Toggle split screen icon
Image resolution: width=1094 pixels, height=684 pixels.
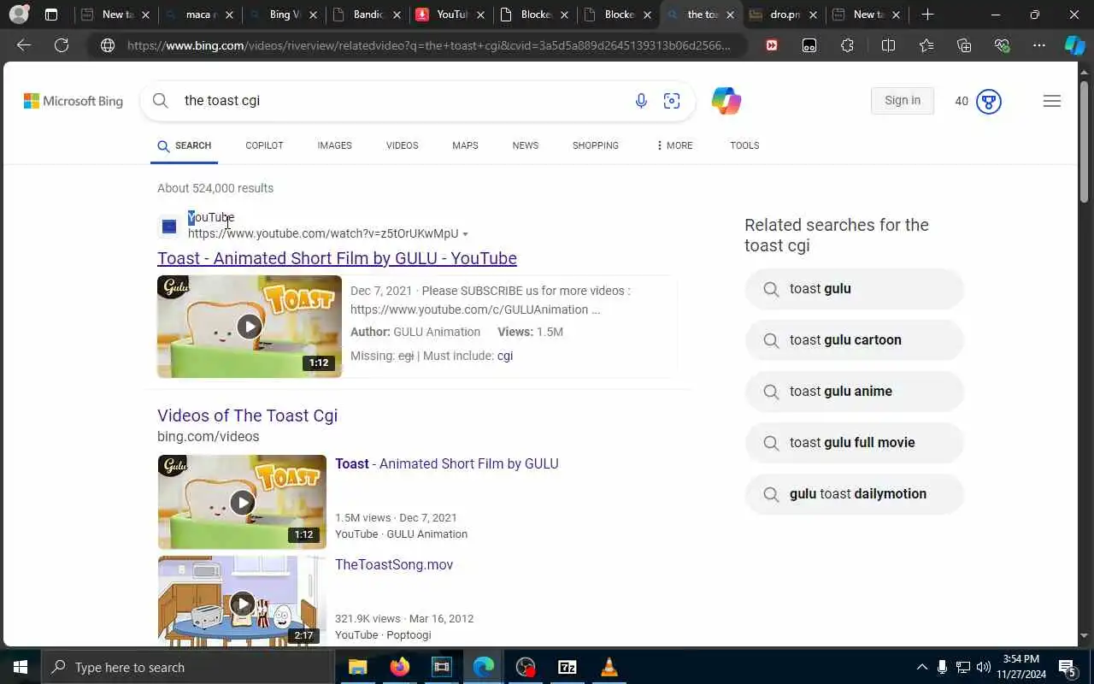pos(888,45)
